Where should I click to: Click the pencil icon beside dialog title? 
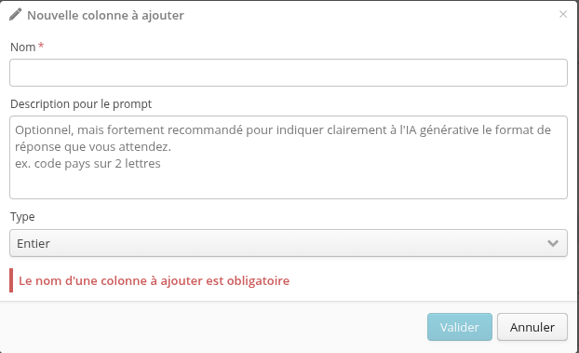(15, 15)
